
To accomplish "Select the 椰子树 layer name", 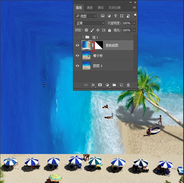I will 98,56.
